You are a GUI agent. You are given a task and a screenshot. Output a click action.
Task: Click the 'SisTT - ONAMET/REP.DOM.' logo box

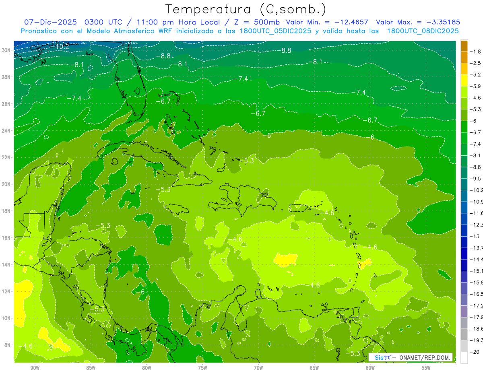click(411, 357)
